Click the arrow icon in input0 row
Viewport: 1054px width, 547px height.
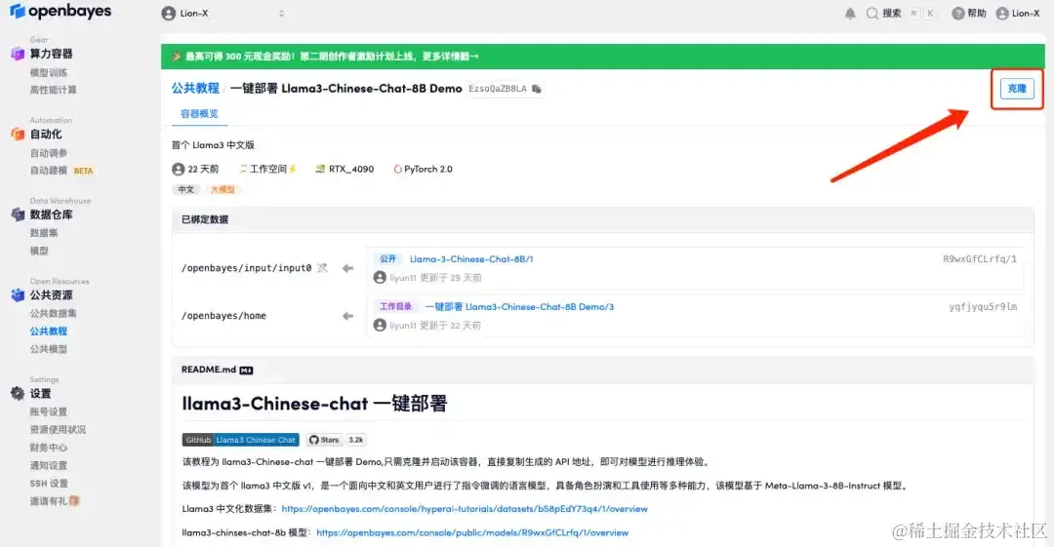347,268
